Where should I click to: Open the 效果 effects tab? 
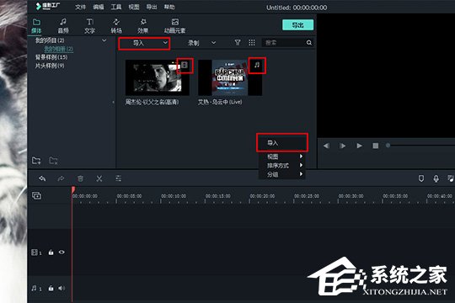[142, 26]
